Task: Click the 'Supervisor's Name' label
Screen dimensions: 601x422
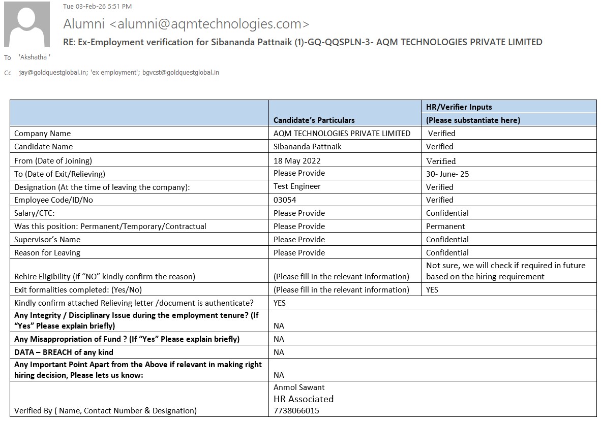Action: (x=47, y=240)
